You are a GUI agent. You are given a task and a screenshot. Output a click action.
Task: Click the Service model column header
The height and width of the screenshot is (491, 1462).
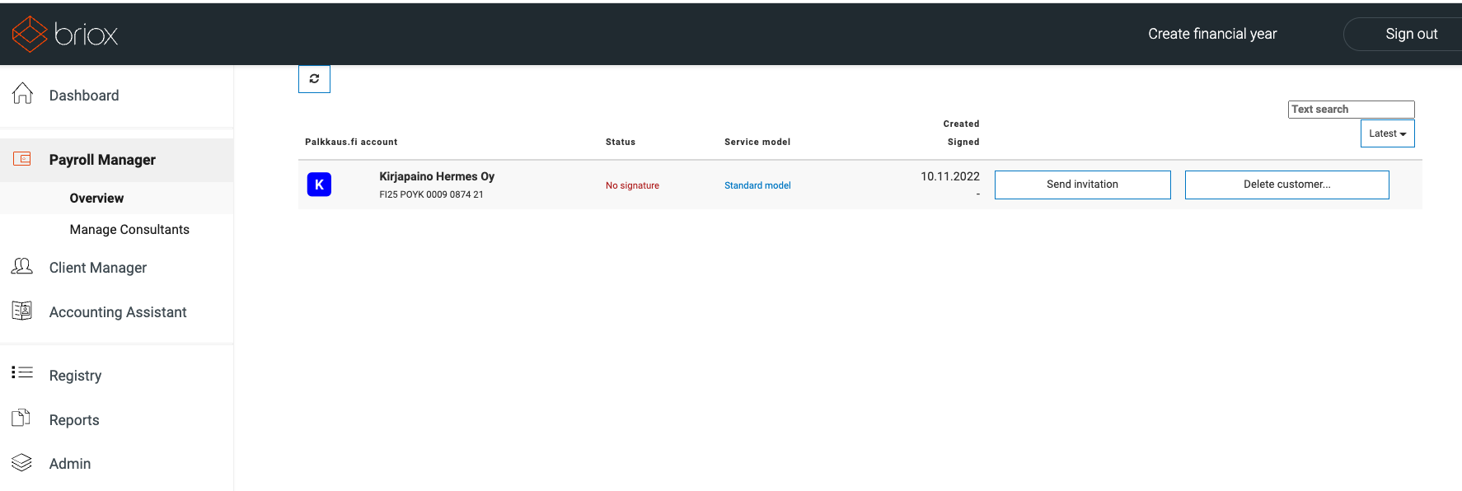757,142
